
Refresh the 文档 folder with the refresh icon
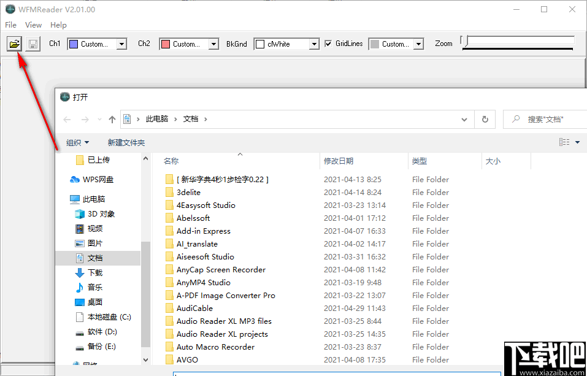pyautogui.click(x=485, y=119)
